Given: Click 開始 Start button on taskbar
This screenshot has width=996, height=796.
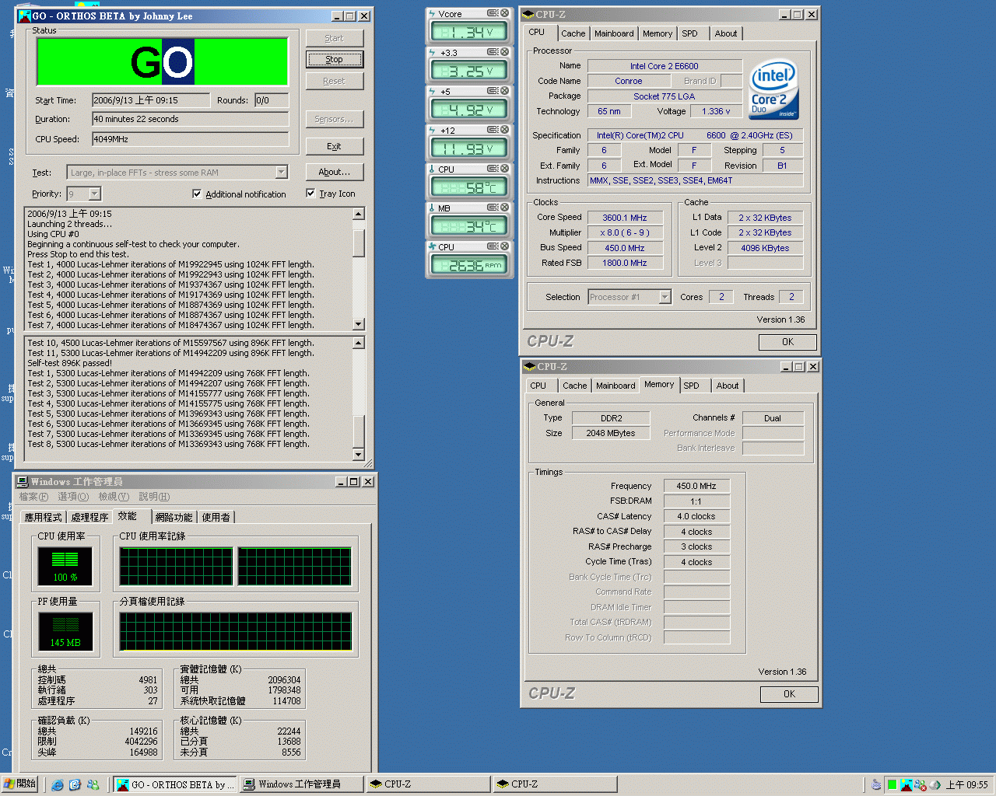Looking at the screenshot, I should pyautogui.click(x=20, y=784).
